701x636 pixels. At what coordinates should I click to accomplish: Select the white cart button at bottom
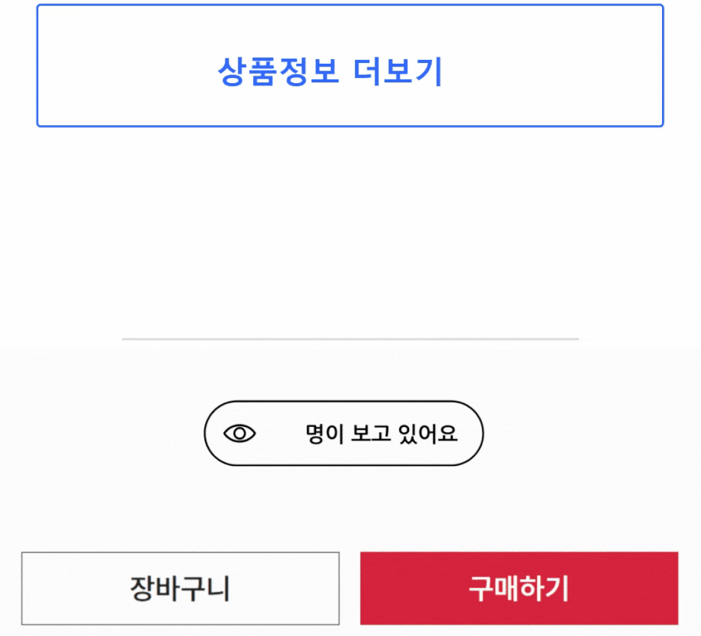tap(180, 589)
